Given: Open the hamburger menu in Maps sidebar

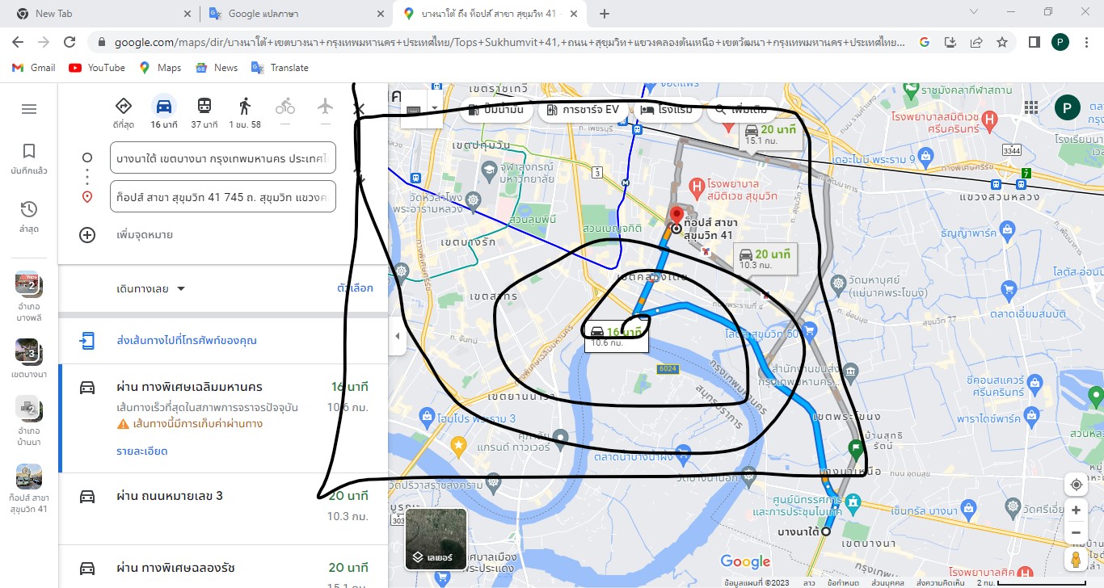Looking at the screenshot, I should (x=29, y=109).
